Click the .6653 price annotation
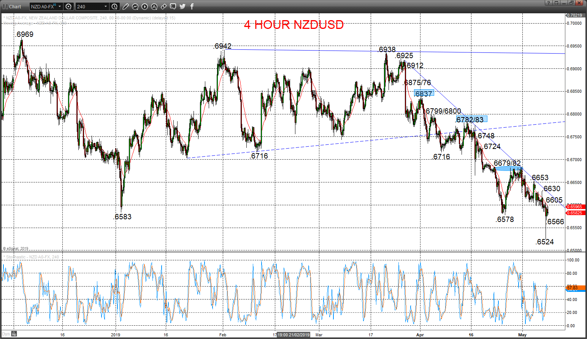 click(540, 178)
